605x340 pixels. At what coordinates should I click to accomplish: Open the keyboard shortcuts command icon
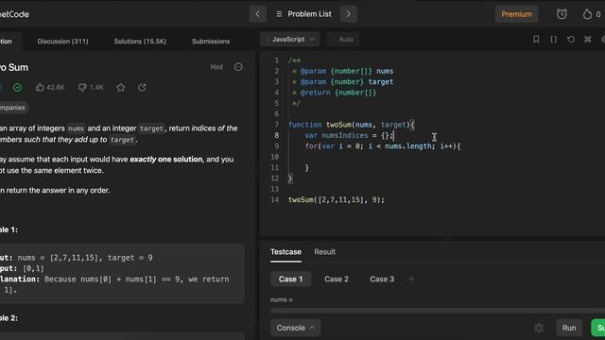coord(588,40)
